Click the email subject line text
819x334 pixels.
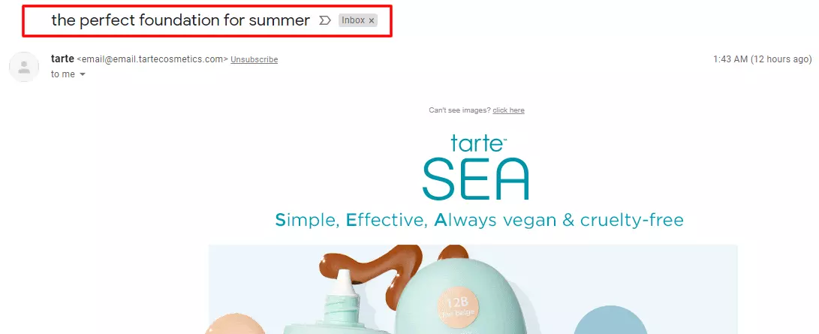click(x=181, y=20)
